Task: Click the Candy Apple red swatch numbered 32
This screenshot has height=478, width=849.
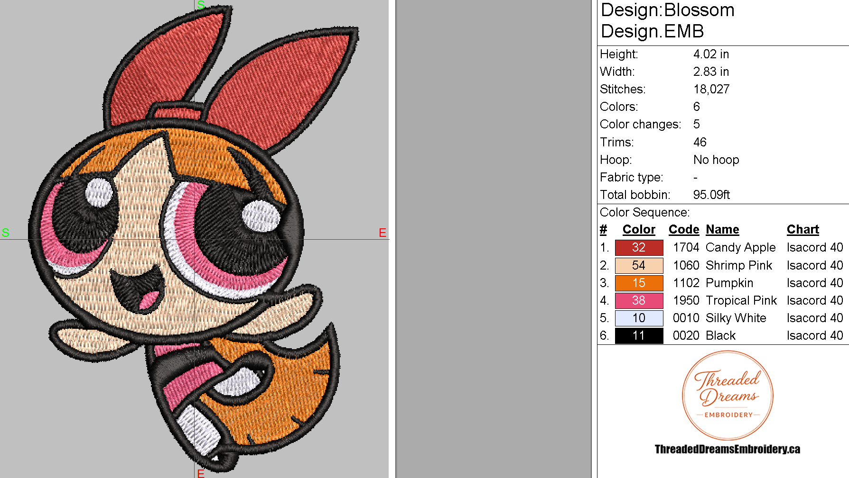Action: (x=639, y=247)
